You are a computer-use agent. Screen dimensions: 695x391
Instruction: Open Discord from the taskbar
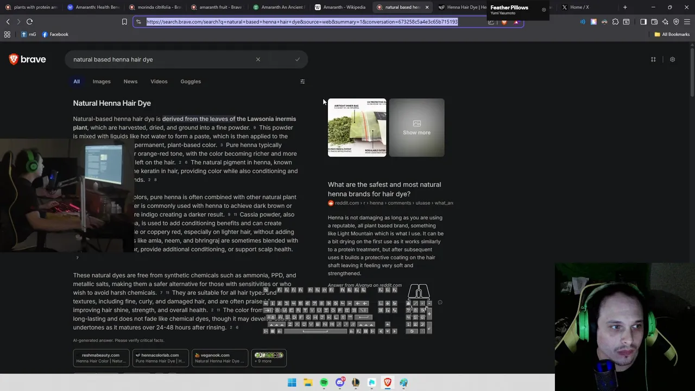(340, 382)
